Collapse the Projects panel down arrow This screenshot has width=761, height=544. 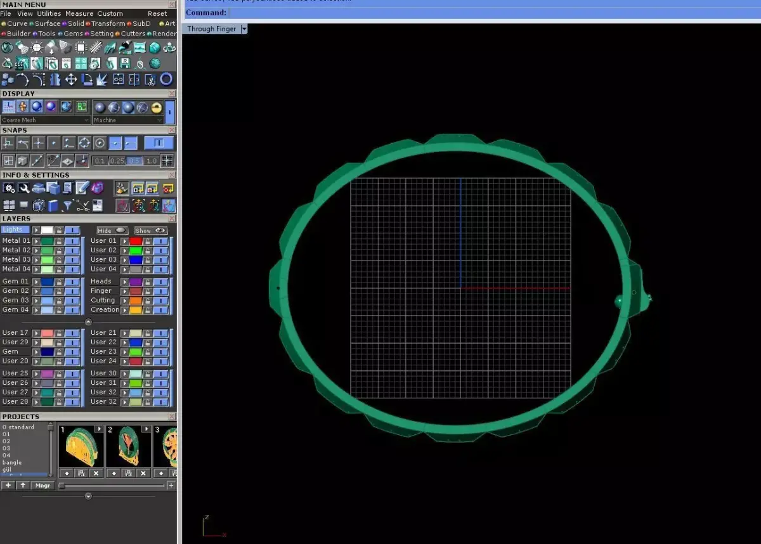(x=88, y=496)
